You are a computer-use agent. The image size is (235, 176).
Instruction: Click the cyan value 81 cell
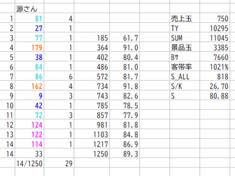point(30,18)
